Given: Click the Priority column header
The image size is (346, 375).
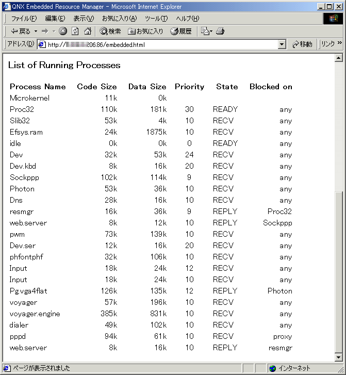Looking at the screenshot, I should [189, 87].
